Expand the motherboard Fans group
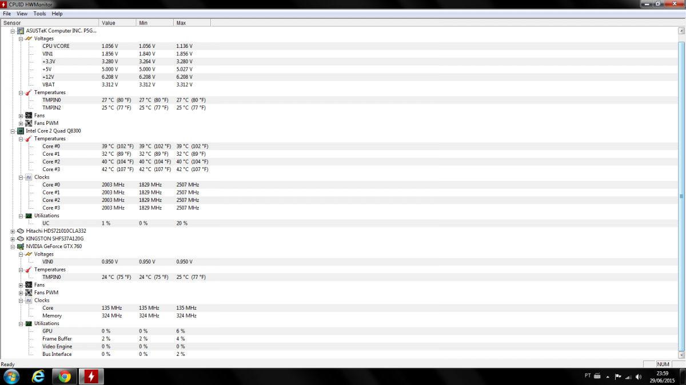Image resolution: width=686 pixels, height=385 pixels. click(21, 115)
